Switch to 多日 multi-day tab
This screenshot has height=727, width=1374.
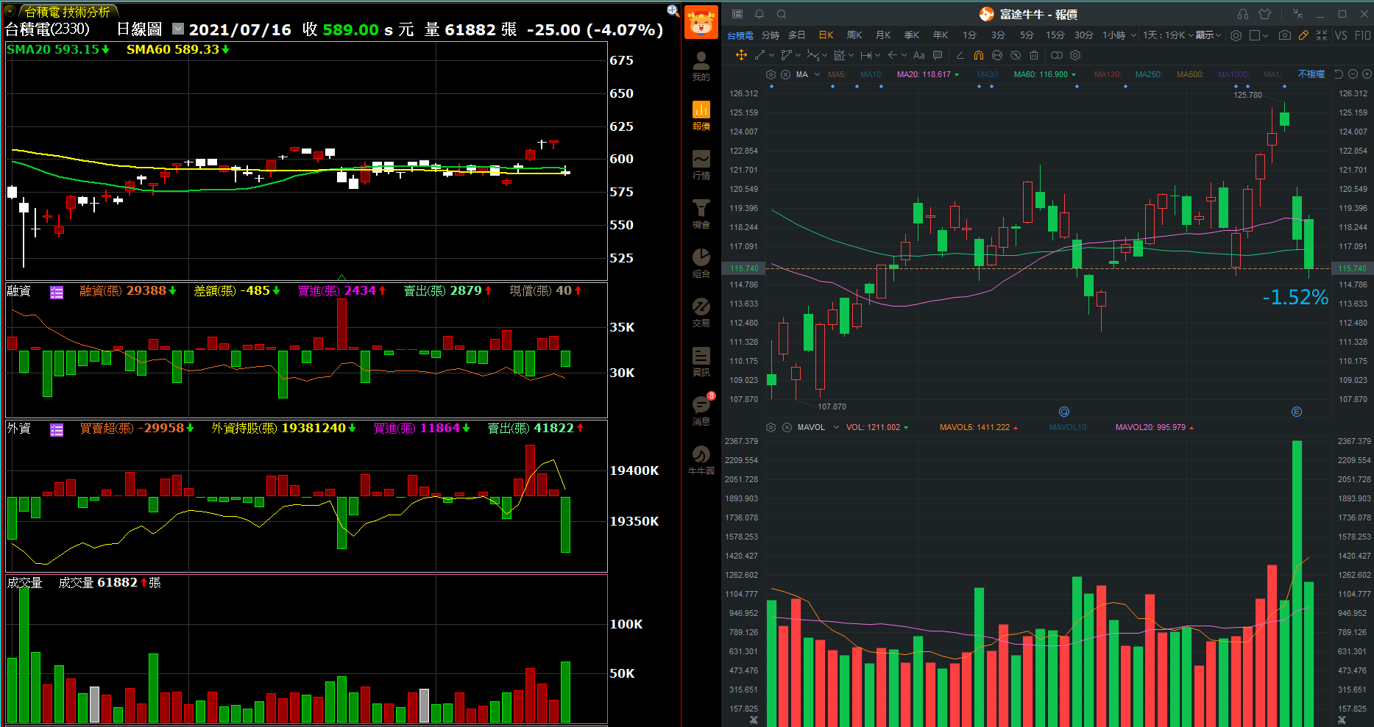(797, 35)
